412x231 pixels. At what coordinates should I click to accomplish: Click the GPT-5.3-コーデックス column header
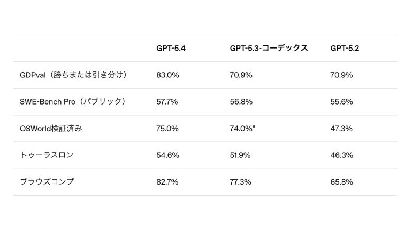tap(269, 48)
